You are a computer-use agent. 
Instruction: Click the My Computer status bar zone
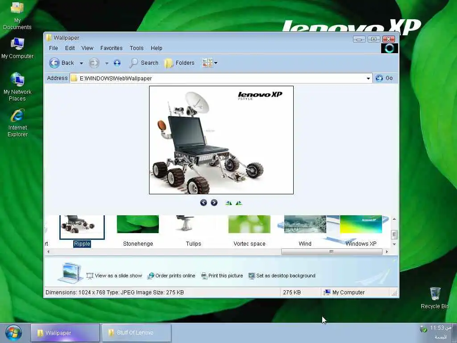355,292
